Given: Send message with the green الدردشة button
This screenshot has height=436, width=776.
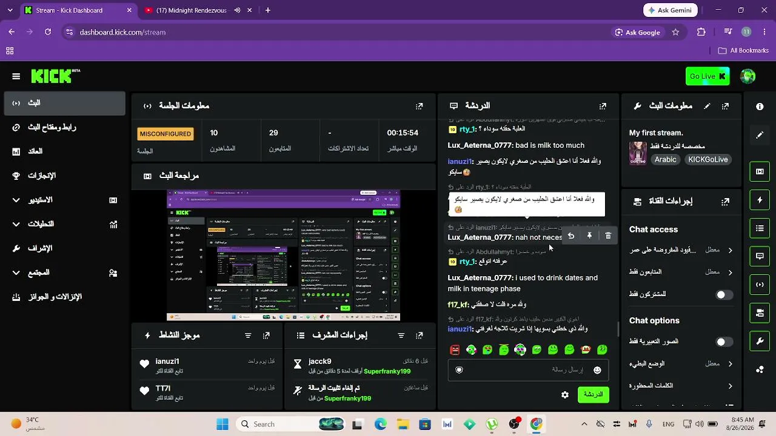Looking at the screenshot, I should click(x=593, y=394).
